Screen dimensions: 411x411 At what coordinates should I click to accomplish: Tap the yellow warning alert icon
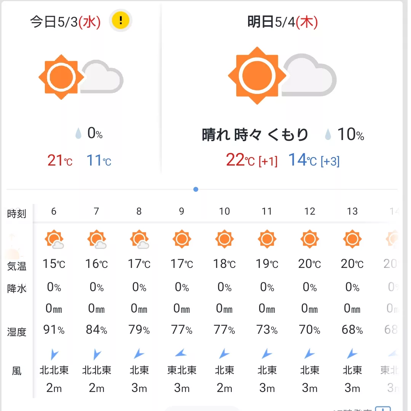pos(120,20)
